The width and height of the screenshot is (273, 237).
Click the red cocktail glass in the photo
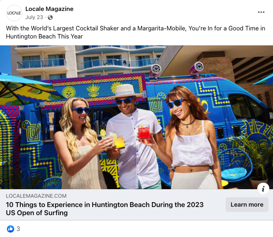pyautogui.click(x=144, y=134)
